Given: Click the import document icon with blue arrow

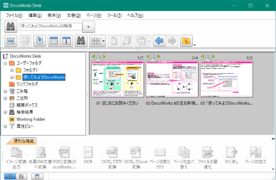Looking at the screenshot, I should click(39, 41).
